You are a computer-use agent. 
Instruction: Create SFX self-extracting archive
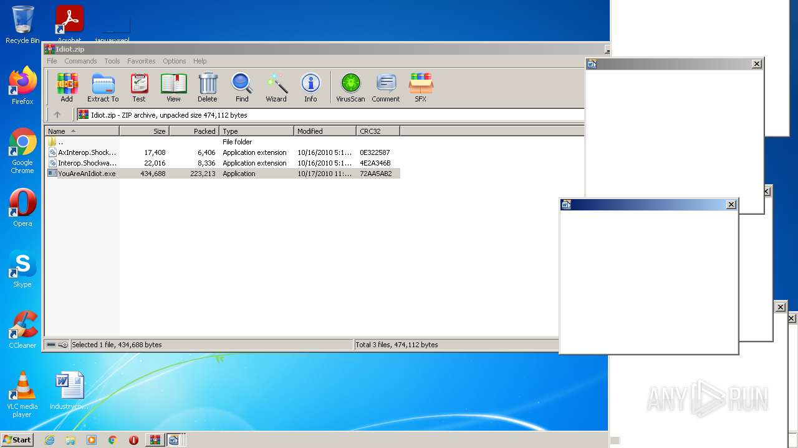point(421,88)
